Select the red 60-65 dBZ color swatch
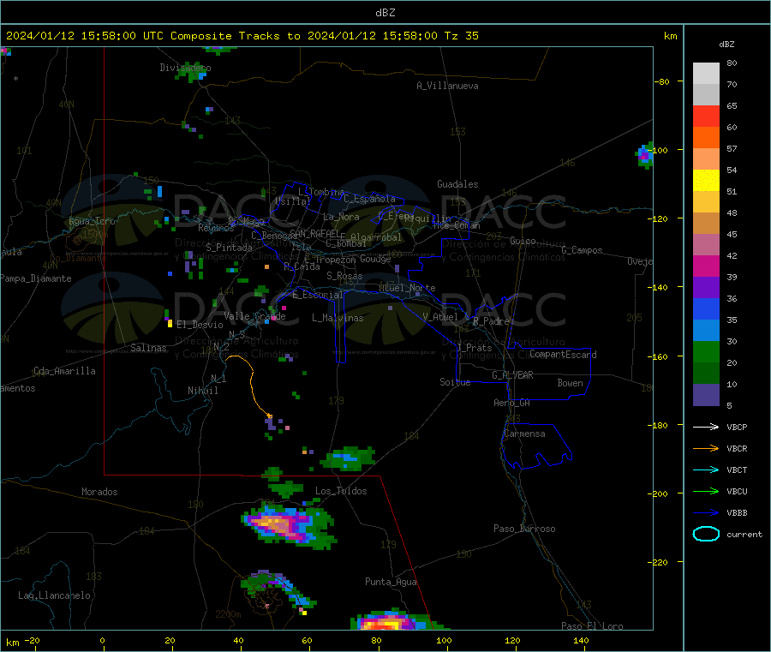This screenshot has width=771, height=652. (x=706, y=116)
